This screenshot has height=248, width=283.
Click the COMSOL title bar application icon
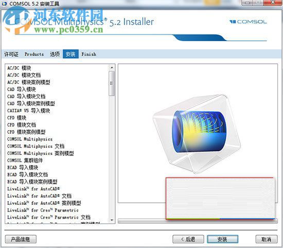point(4,3)
